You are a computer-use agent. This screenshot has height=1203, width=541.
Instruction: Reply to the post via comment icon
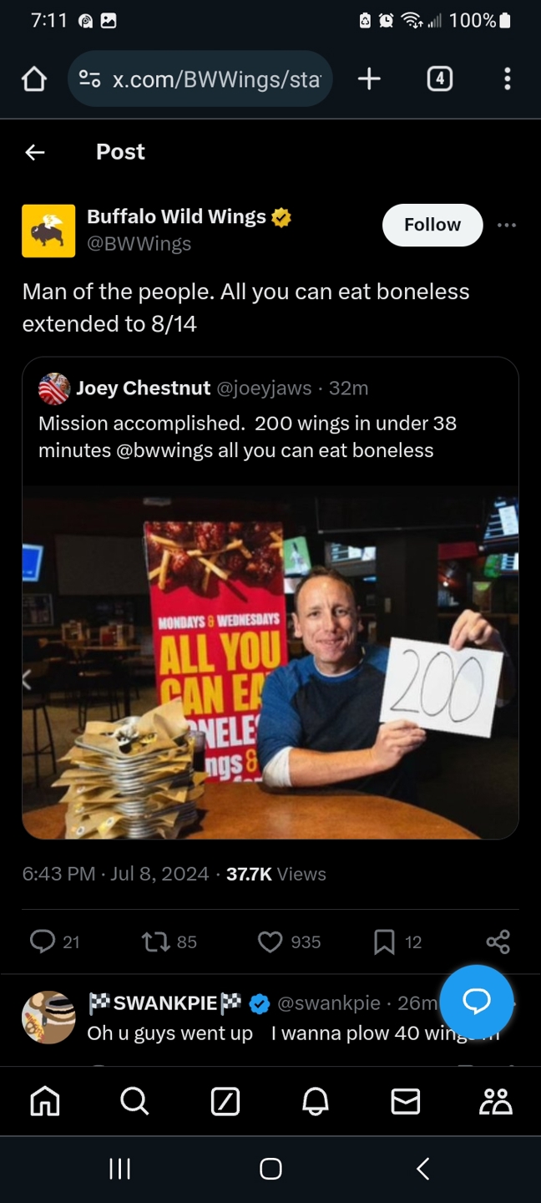click(43, 942)
